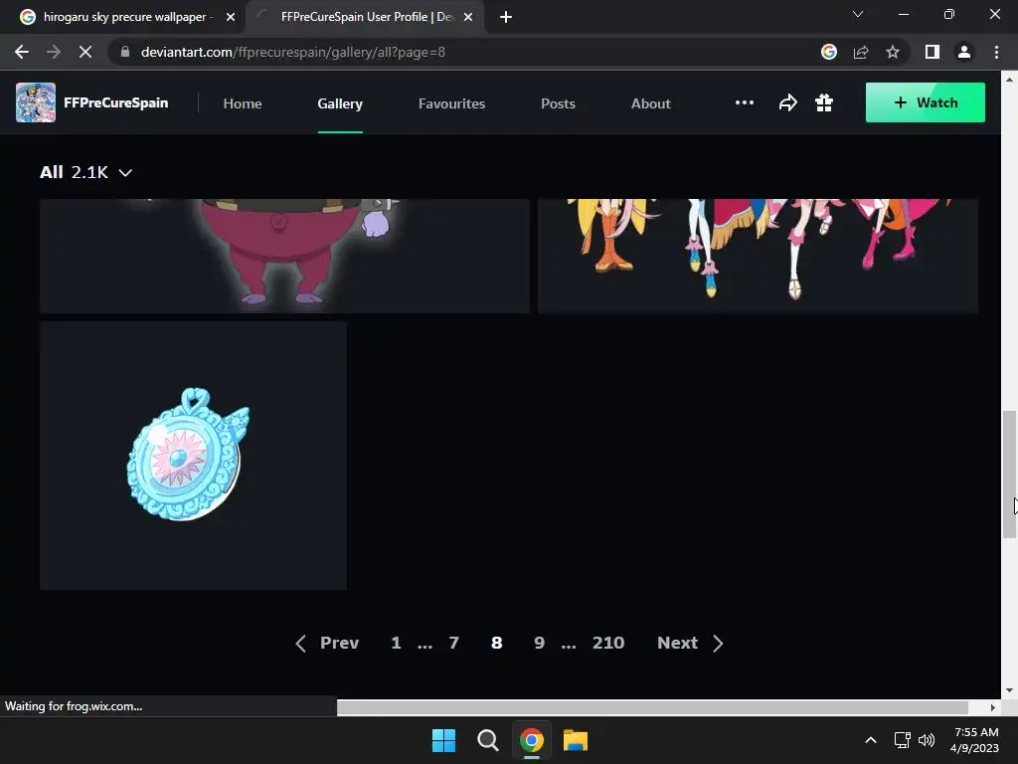Open the Google icon in the address bar
The width and height of the screenshot is (1018, 764).
(829, 52)
